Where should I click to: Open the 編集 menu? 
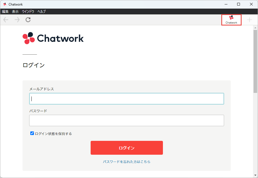[5, 12]
